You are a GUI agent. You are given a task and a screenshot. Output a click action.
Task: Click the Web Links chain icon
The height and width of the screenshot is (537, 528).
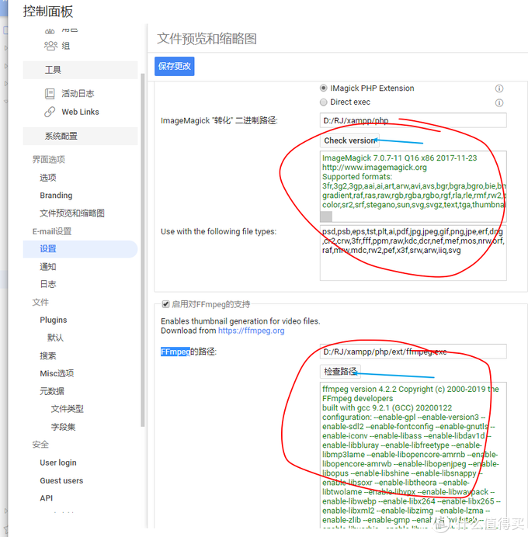click(x=50, y=112)
